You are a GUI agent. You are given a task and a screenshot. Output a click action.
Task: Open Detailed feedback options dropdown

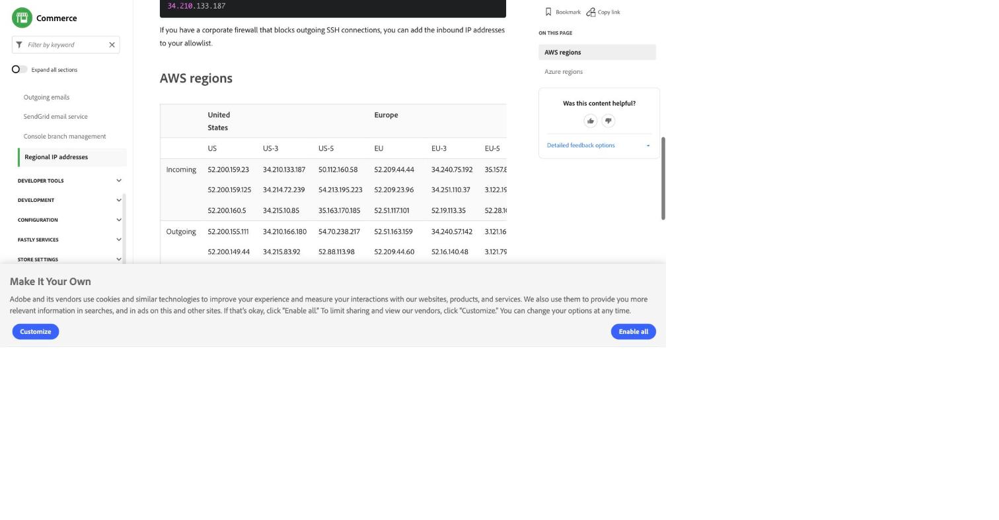tap(599, 145)
